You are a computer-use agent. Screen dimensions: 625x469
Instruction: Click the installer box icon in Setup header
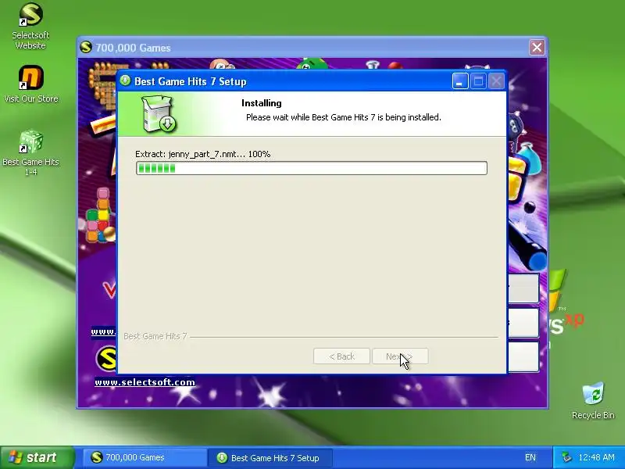pos(159,113)
